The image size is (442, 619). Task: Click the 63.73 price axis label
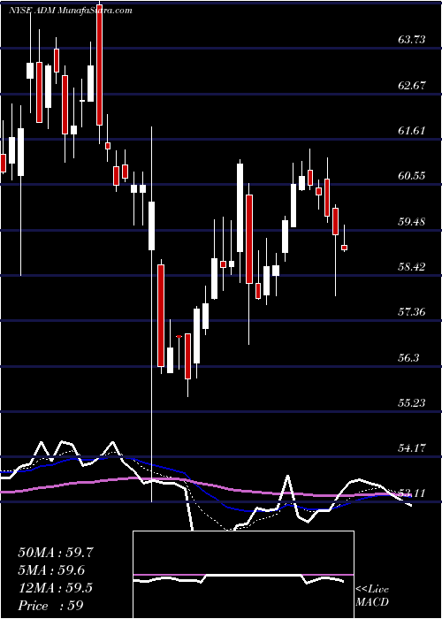click(412, 40)
